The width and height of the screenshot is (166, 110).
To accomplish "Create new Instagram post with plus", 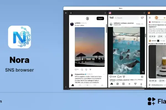I will coord(129,84).
